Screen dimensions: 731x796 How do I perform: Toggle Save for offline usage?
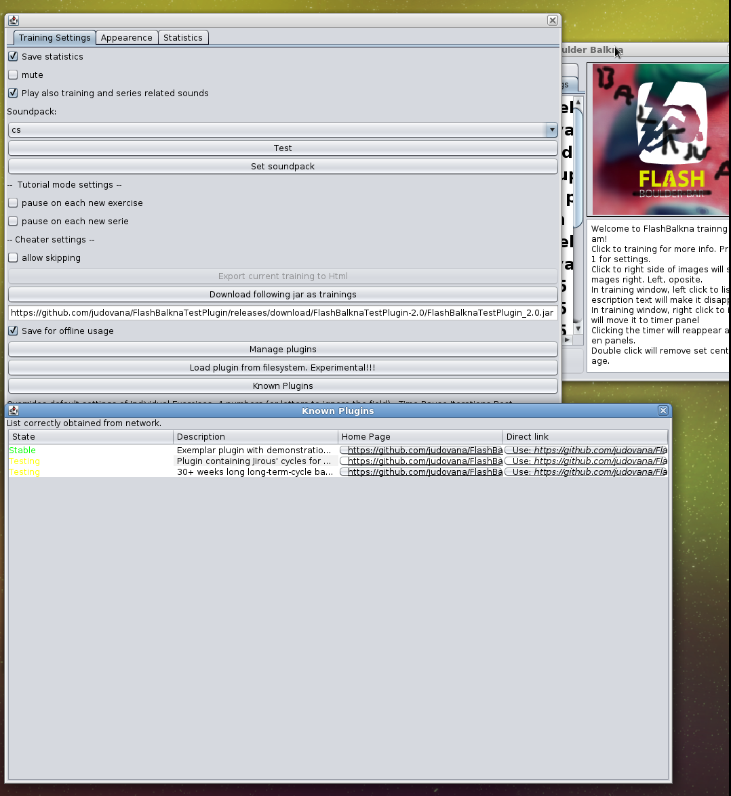(x=13, y=331)
